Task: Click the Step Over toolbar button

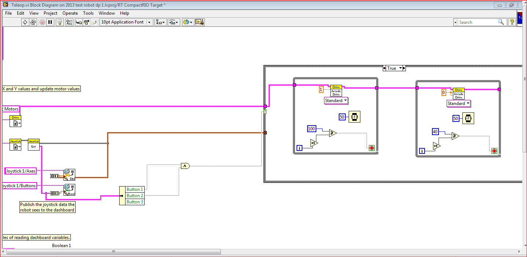Action: click(87, 22)
